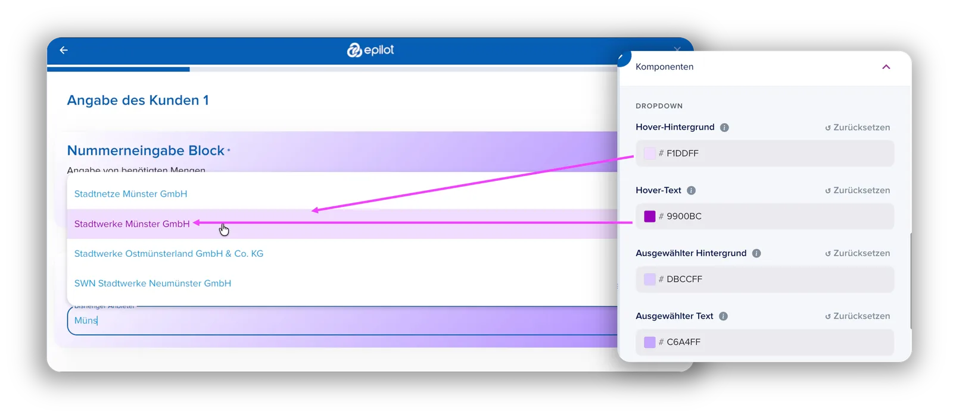The height and width of the screenshot is (418, 953).
Task: Click the DROPDOWN section label
Action: pos(659,106)
